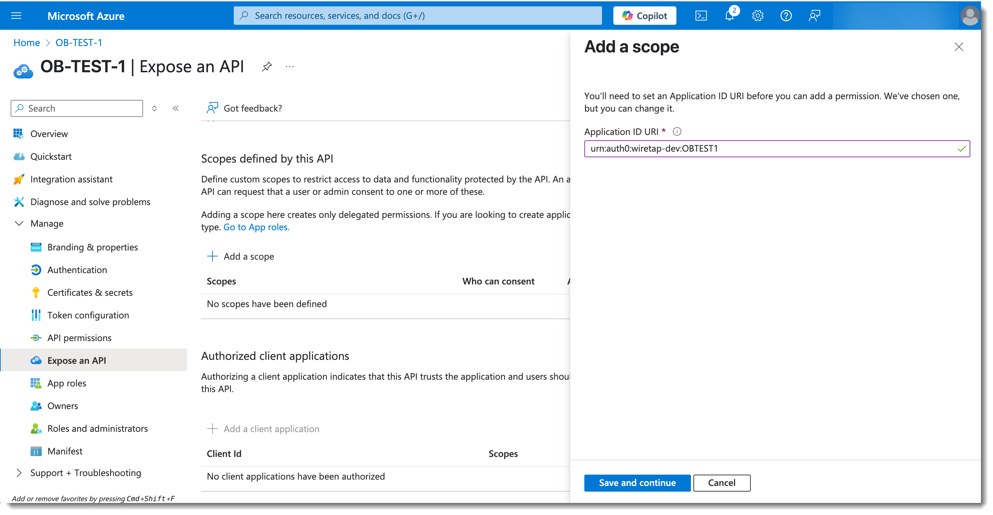Click the help question mark icon
This screenshot has width=993, height=515.
(785, 16)
